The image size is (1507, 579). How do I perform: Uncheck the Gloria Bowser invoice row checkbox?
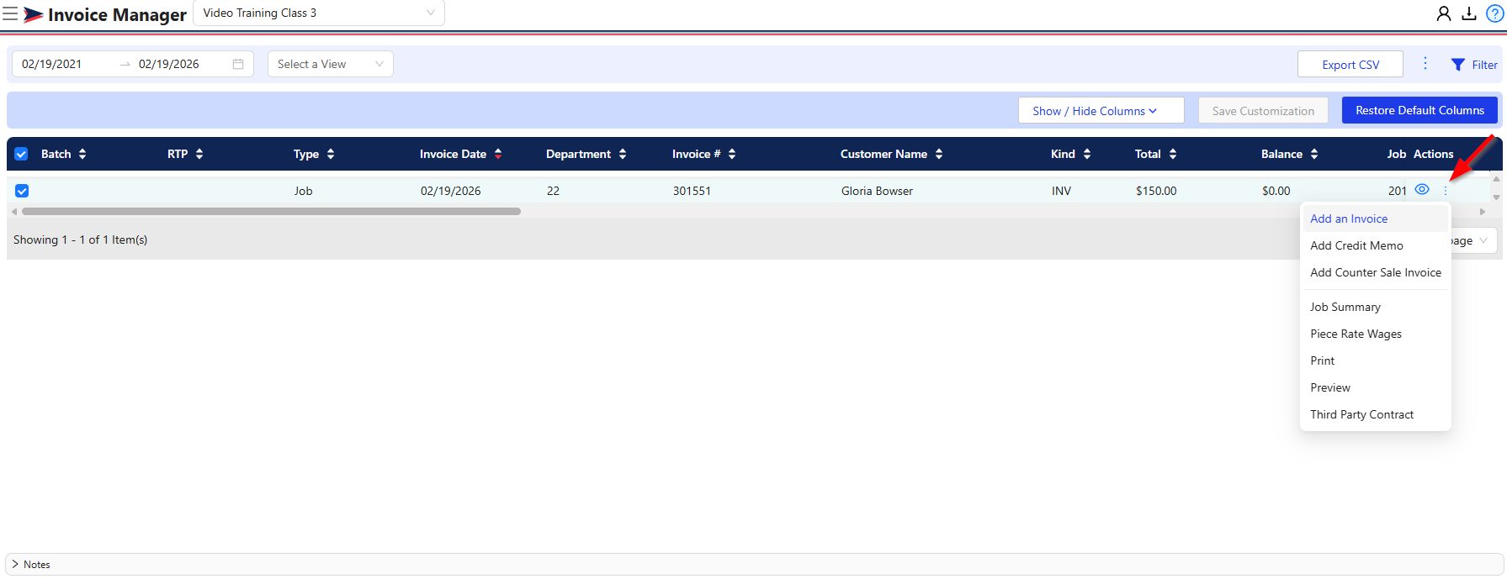click(x=22, y=191)
